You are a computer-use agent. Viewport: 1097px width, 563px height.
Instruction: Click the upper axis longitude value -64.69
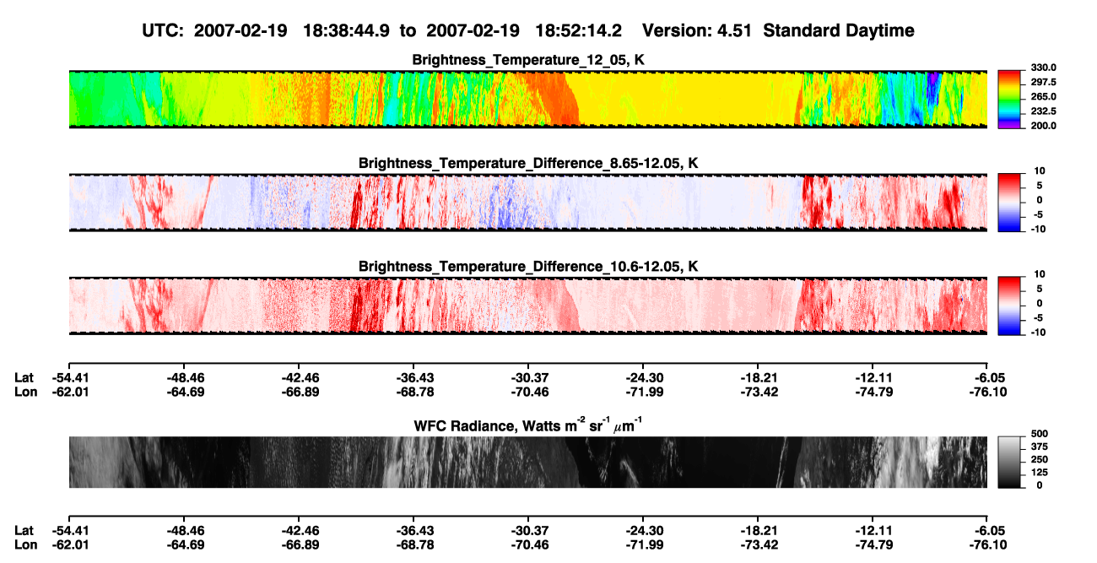click(x=185, y=392)
